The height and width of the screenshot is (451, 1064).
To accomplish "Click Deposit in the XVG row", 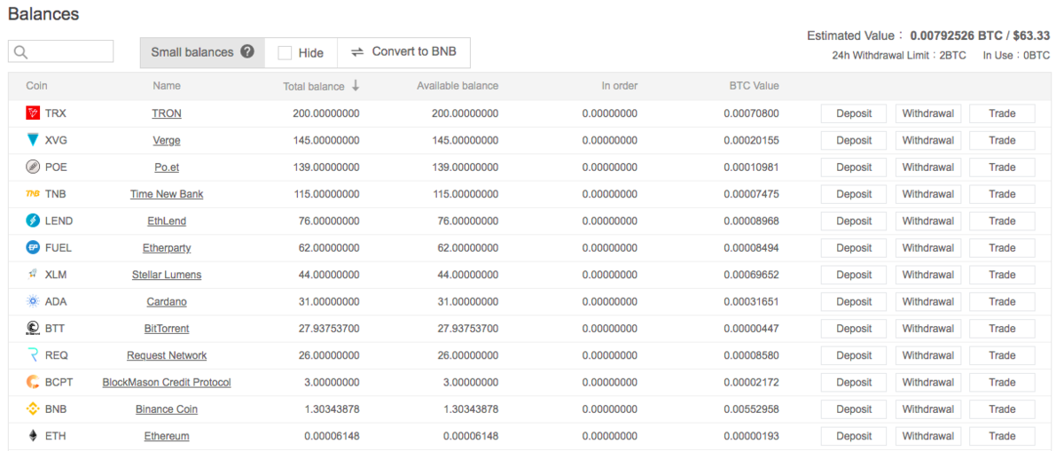I will 854,140.
